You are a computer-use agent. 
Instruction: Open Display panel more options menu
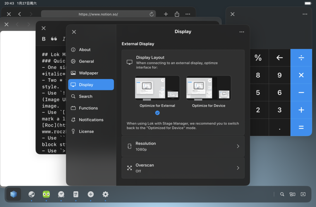pyautogui.click(x=242, y=32)
